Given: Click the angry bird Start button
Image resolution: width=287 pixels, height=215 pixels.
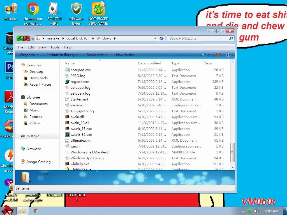Looking at the screenshot, I should 7,210.
